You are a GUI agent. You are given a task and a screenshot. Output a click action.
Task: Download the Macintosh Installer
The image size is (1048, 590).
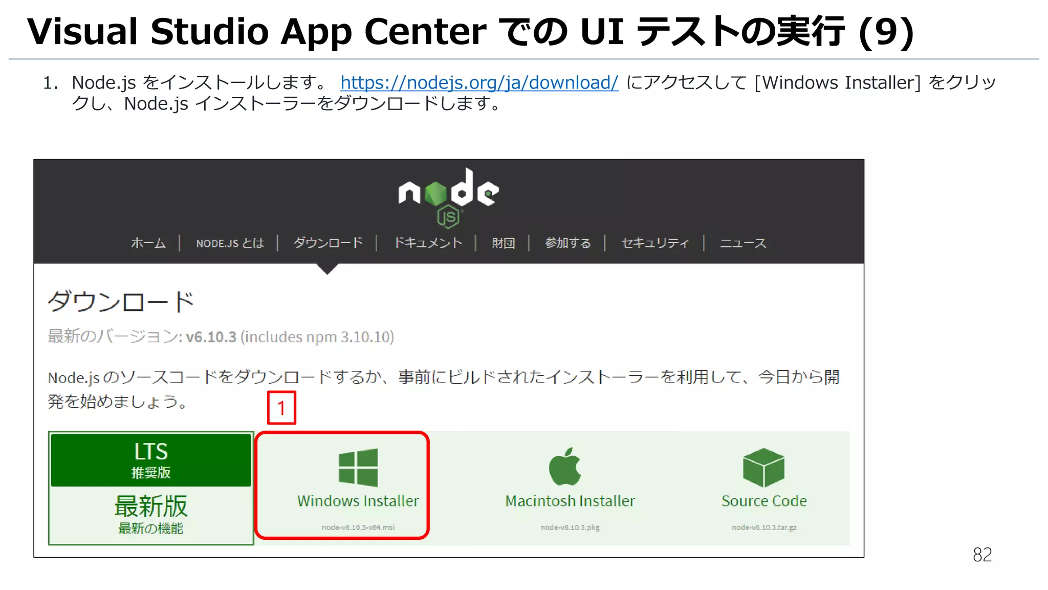point(570,501)
